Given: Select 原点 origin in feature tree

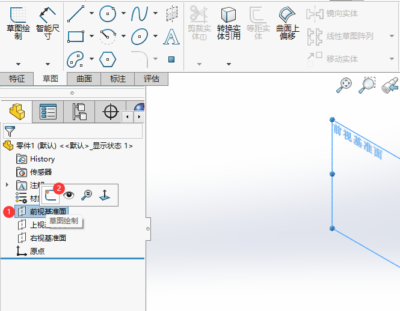Looking at the screenshot, I should pos(31,252).
